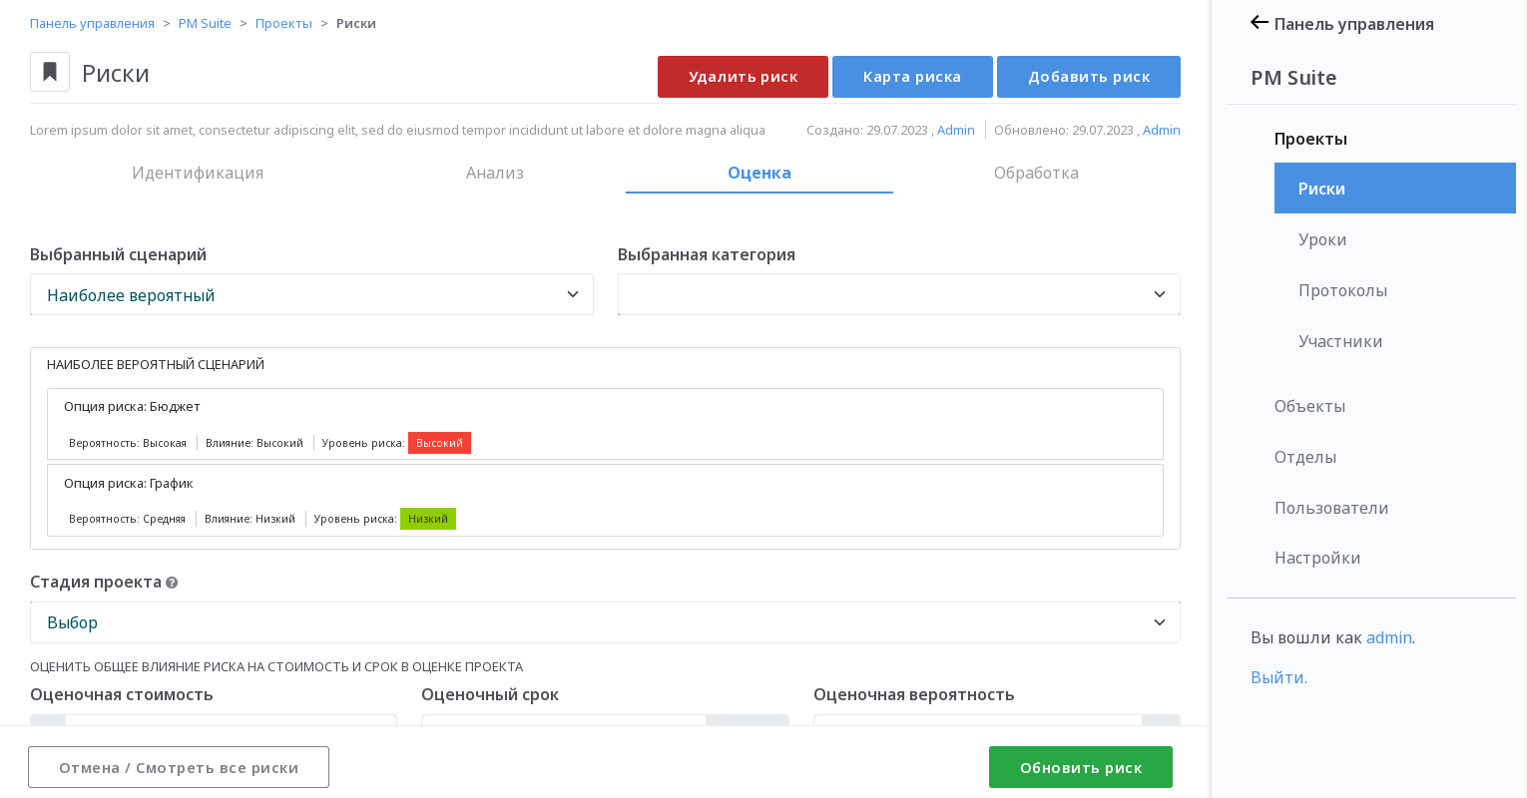Open Уроки in the sidebar
Viewport: 1527px width, 798px height.
tap(1322, 239)
